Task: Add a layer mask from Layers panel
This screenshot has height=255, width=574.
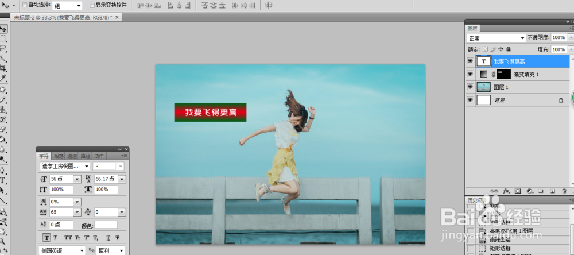Action: tap(518, 191)
